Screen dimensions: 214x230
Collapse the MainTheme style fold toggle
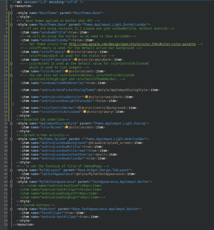coord(11,13)
